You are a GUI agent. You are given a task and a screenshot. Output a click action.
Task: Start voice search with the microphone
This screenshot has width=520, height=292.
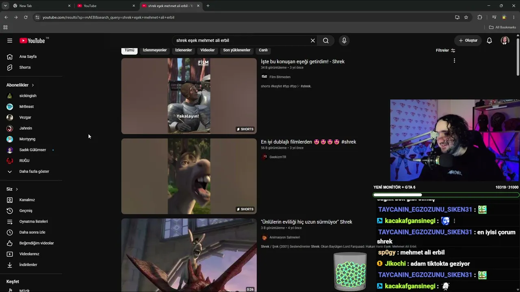click(x=344, y=41)
